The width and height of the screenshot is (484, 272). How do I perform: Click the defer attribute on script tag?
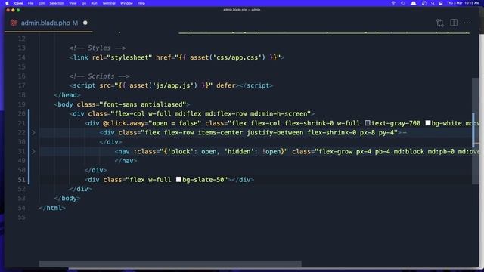point(225,85)
